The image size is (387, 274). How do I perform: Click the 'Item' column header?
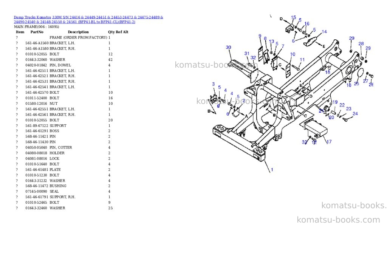click(x=20, y=32)
